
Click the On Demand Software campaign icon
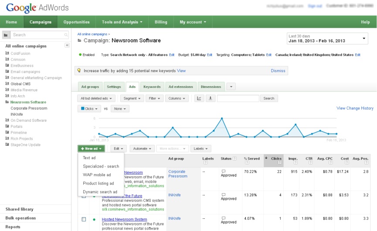[x=7, y=120]
